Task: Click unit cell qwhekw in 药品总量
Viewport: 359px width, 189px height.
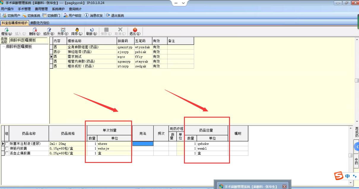Action: coord(212,144)
